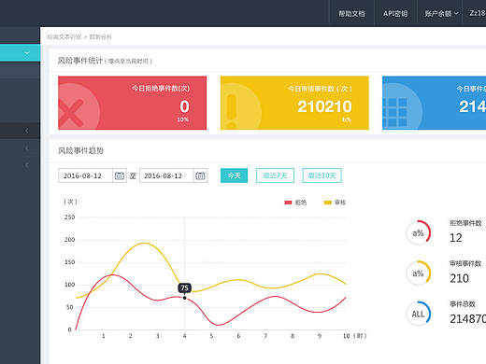Click the 趋势分析 breadcrumb item

pos(100,36)
